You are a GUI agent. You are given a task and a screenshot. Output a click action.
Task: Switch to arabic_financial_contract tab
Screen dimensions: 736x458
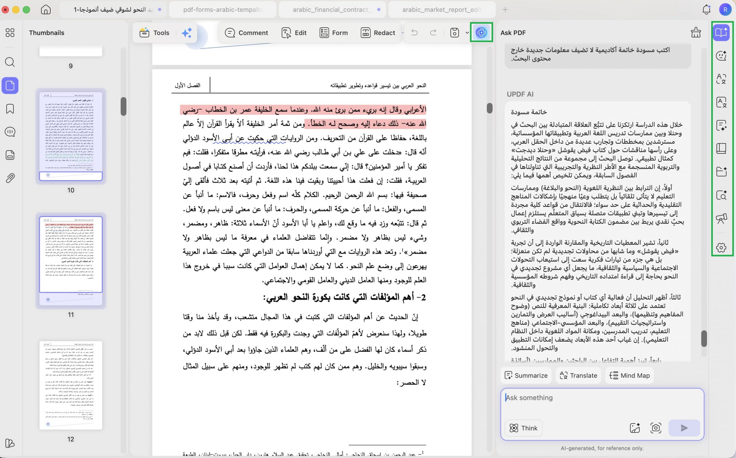pos(332,10)
